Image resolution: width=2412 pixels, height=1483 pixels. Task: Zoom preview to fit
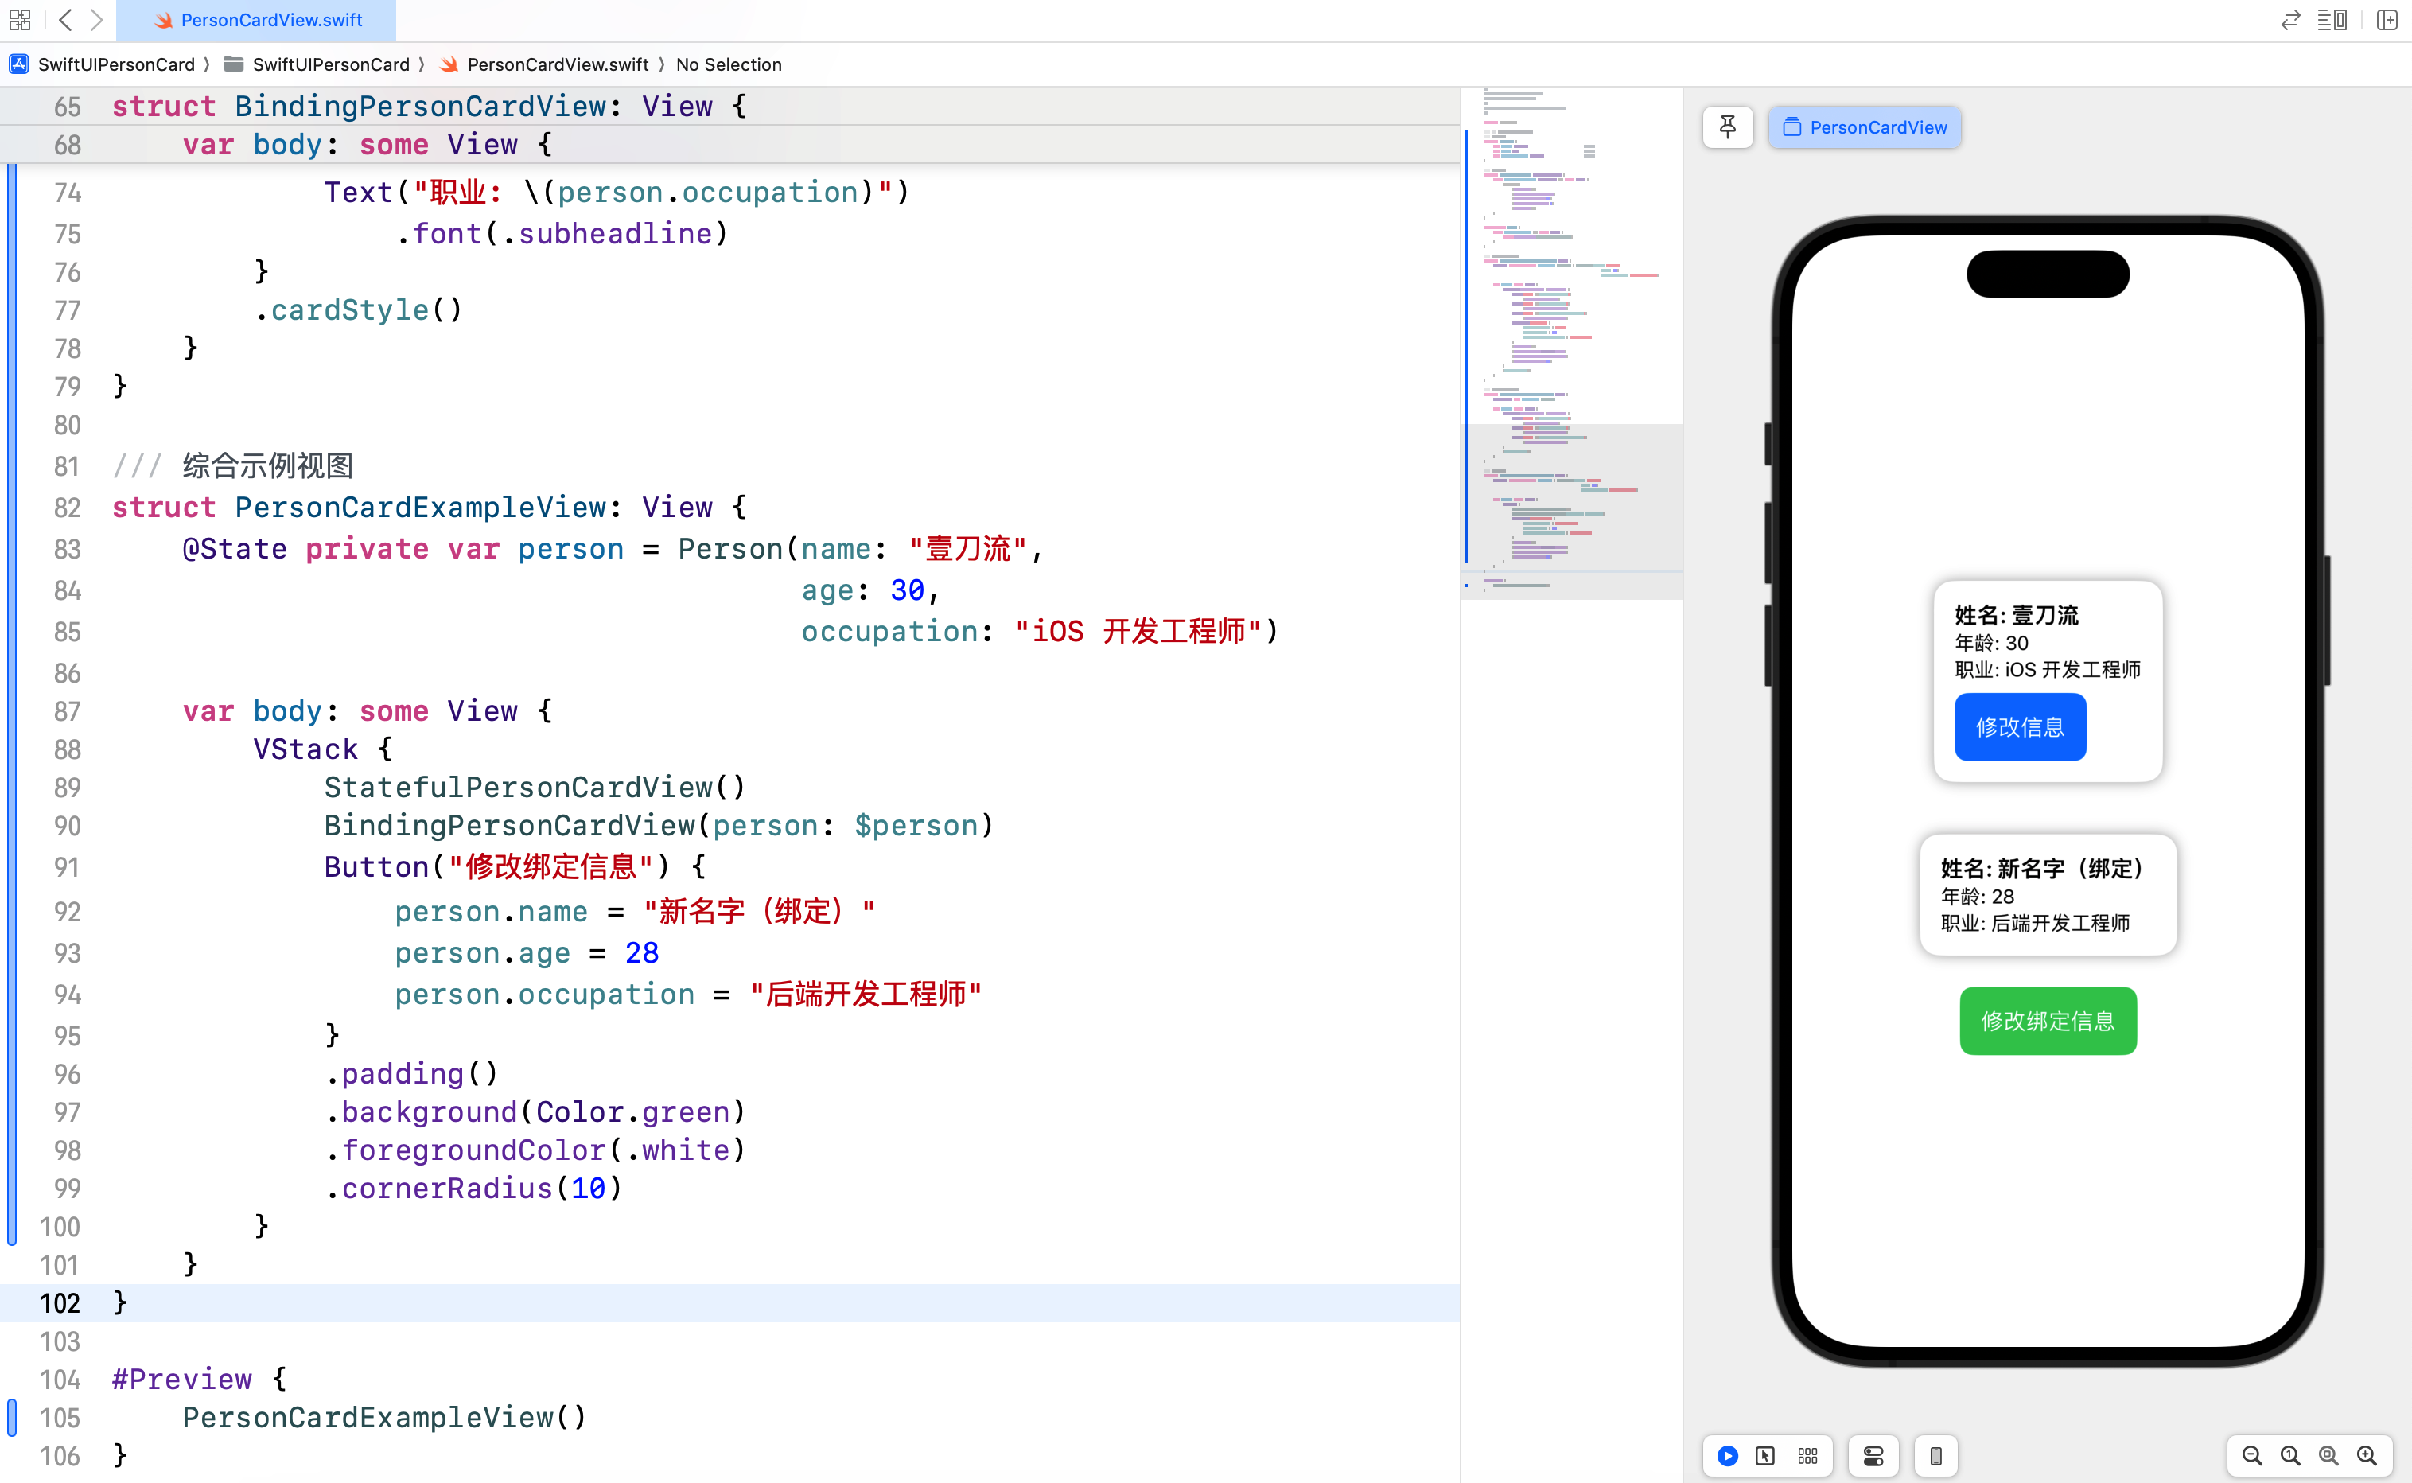click(x=2328, y=1455)
